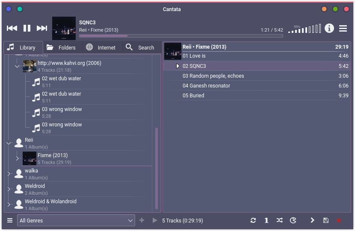Image resolution: width=355 pixels, height=231 pixels.
Task: Add selection to play queue with plus icon
Action: (142, 220)
